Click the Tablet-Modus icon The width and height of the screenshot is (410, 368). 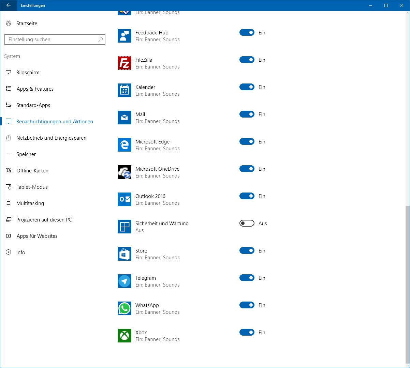9,187
